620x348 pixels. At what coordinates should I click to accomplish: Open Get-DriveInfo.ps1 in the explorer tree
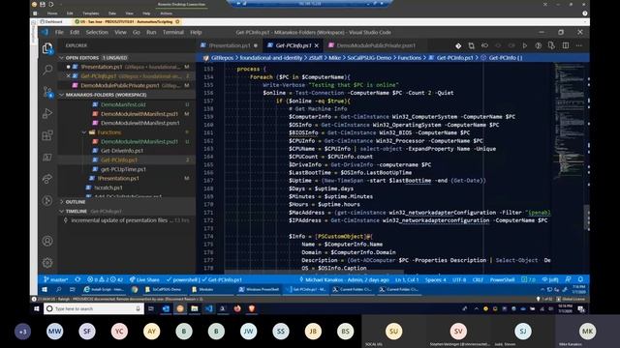(122, 151)
